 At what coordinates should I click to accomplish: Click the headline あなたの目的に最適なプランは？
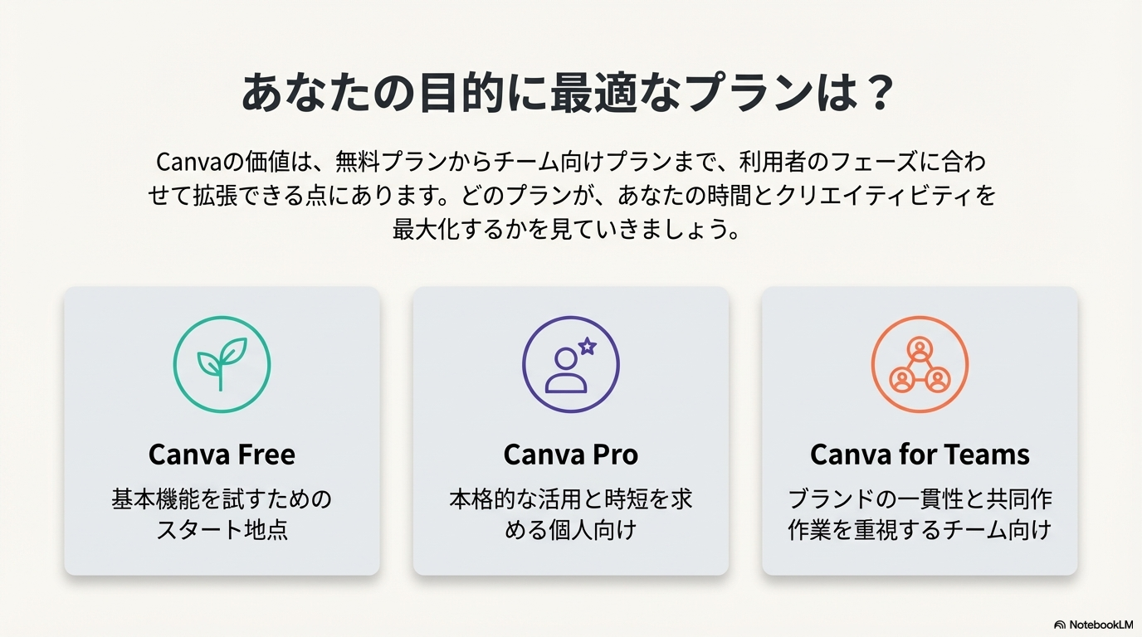[x=570, y=94]
